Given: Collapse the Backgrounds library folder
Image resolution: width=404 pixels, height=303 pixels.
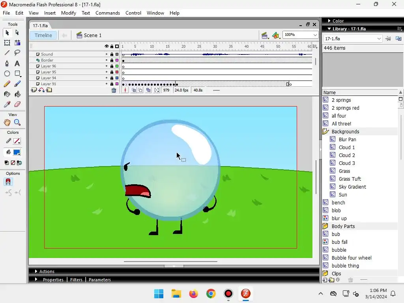Looking at the screenshot, I should tap(325, 131).
